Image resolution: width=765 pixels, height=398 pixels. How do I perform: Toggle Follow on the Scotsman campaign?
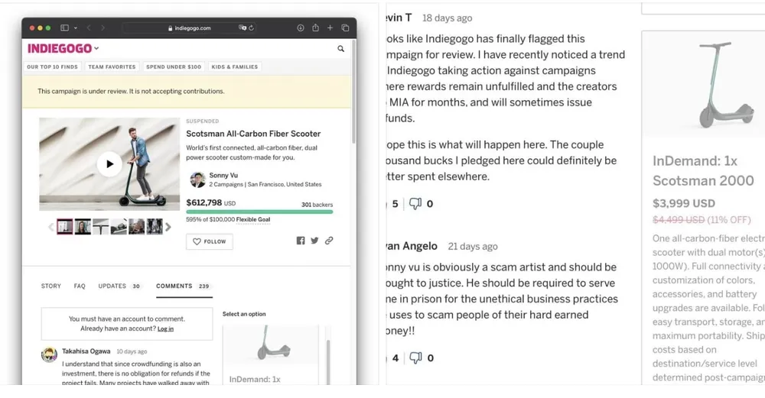[209, 241]
